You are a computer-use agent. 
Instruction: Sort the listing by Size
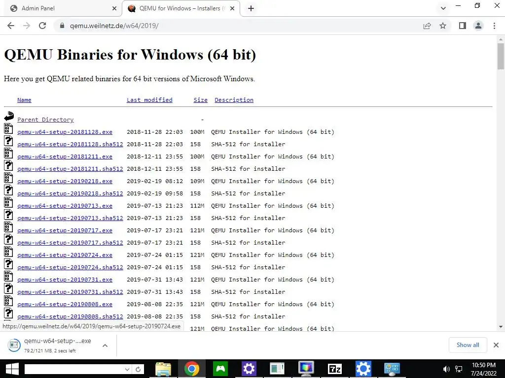(x=200, y=100)
